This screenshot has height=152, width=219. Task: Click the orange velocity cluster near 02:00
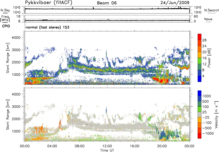(x=39, y=130)
